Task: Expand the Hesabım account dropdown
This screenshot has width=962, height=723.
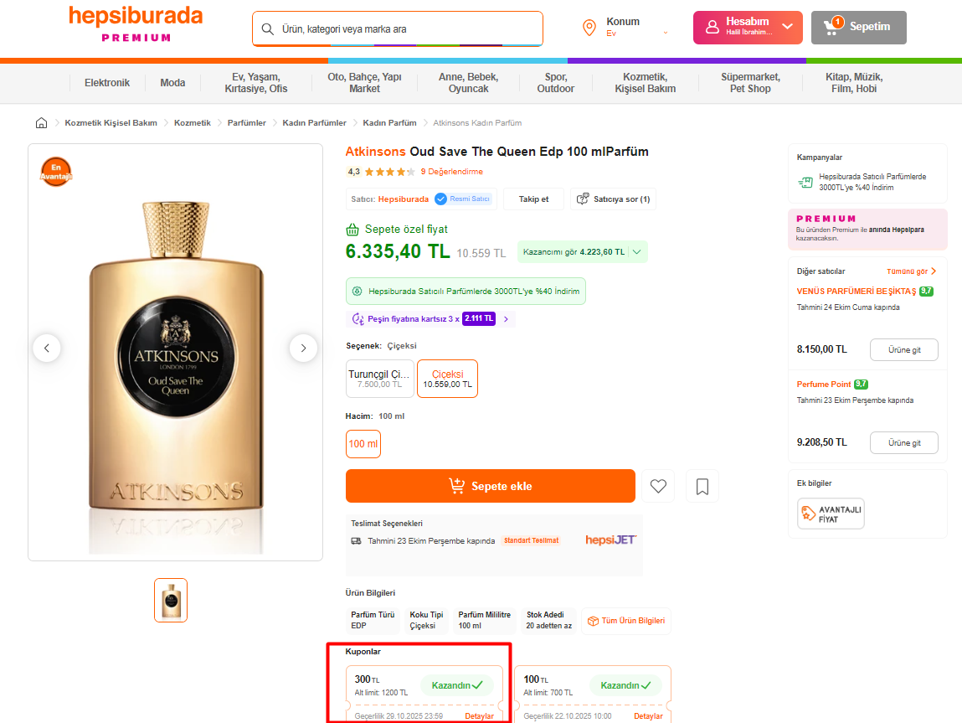Action: [786, 27]
